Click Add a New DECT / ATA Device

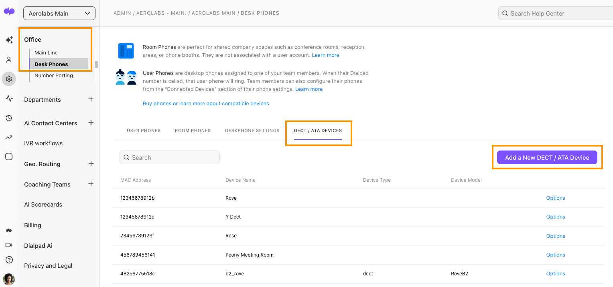tap(547, 157)
